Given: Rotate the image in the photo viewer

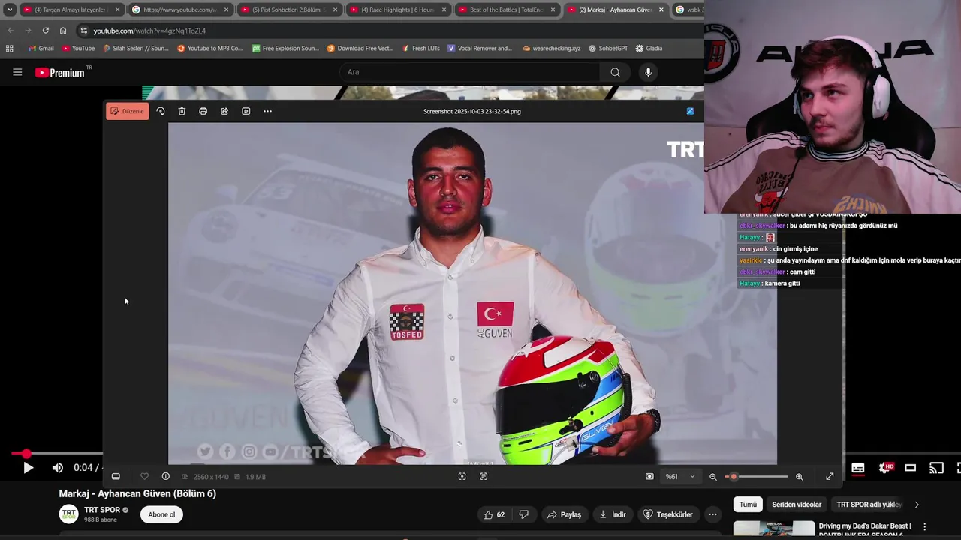Looking at the screenshot, I should [161, 111].
